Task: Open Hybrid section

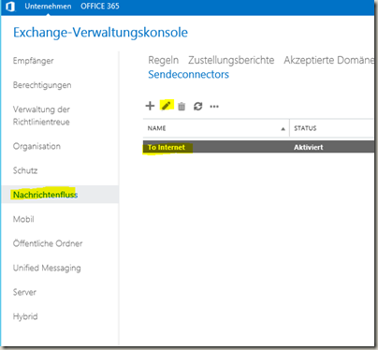Action: (25, 316)
